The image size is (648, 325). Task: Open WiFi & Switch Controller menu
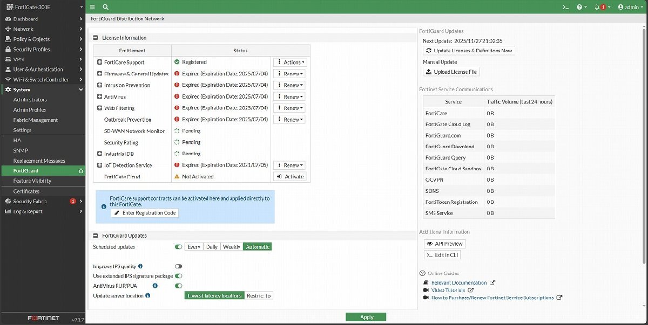coord(43,80)
